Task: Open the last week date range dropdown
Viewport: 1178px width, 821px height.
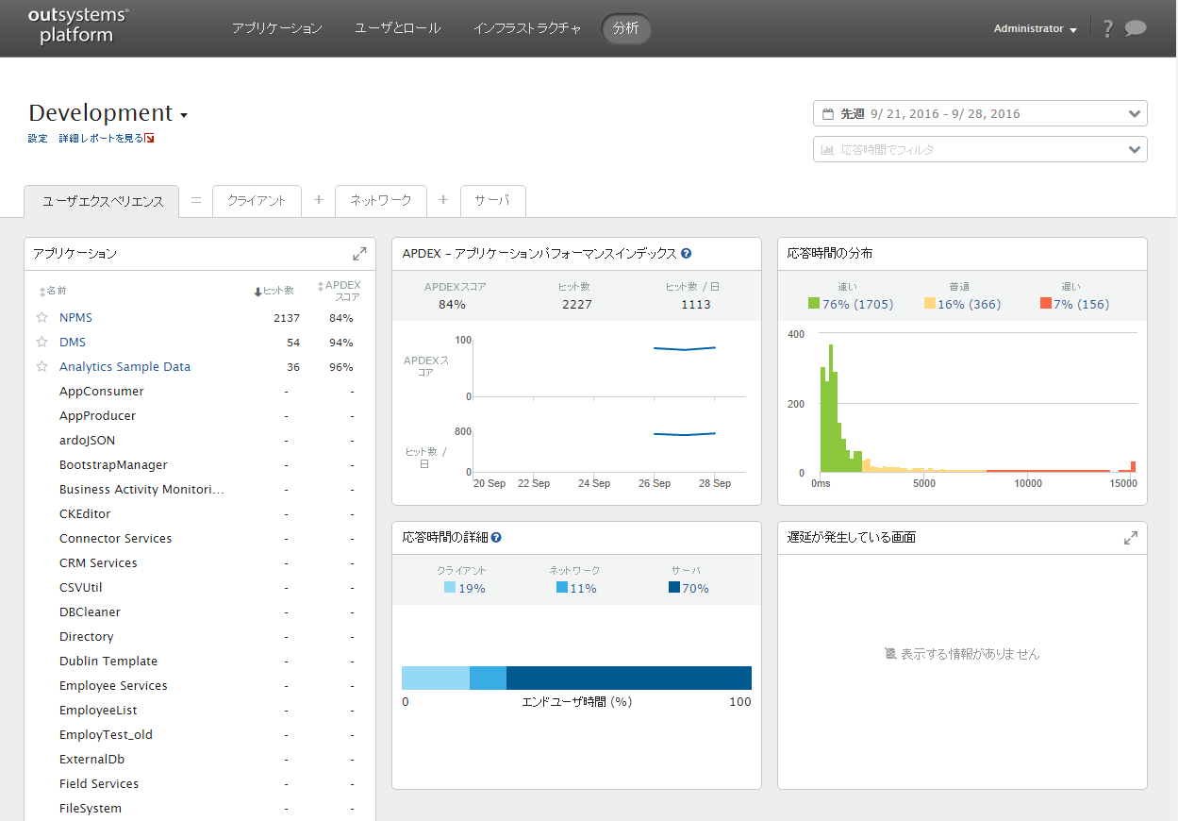Action: [980, 113]
